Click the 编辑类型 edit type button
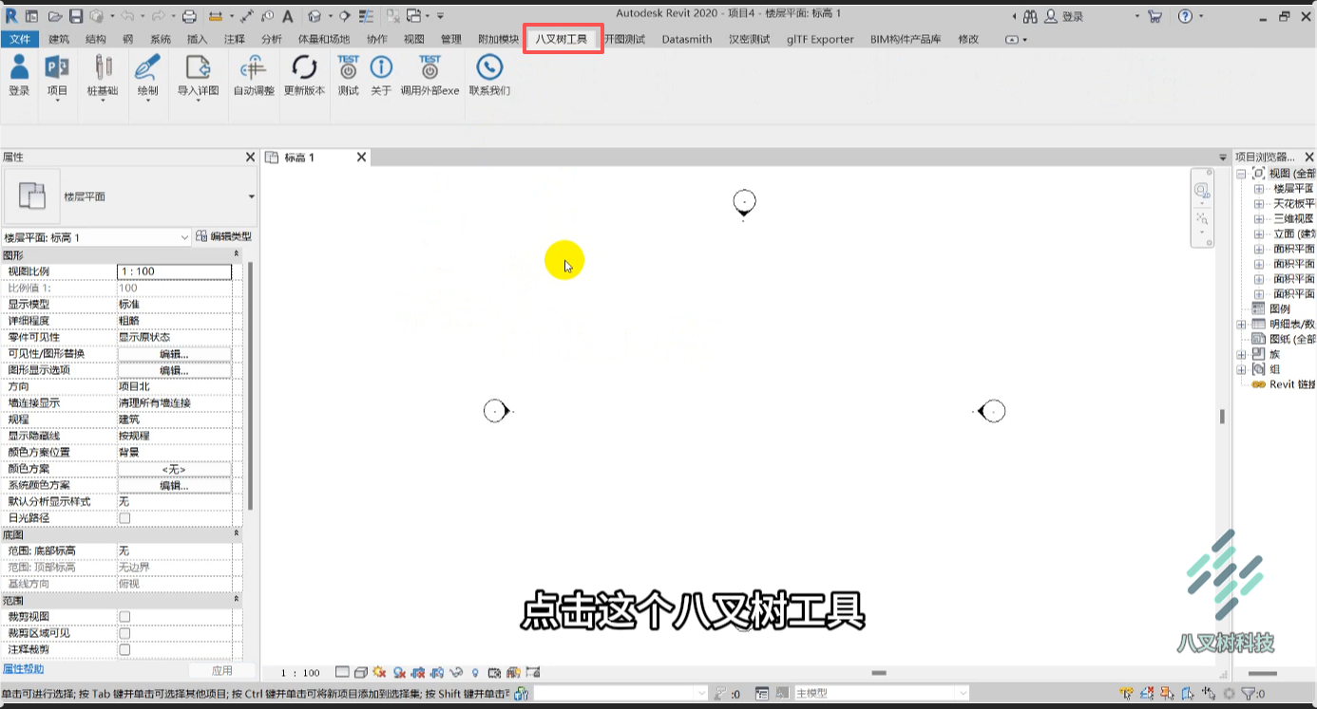 point(224,236)
